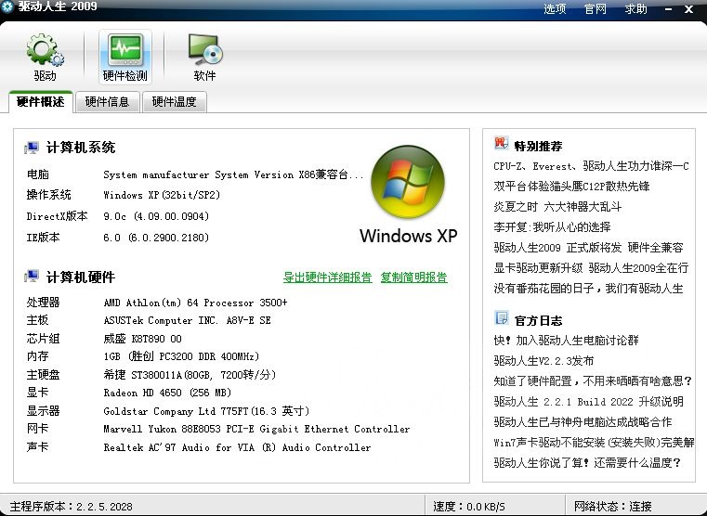Click hard disk value 希捷 ST380011A

click(x=190, y=375)
